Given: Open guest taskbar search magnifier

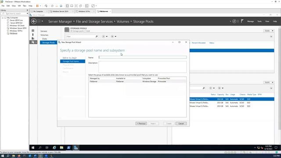Looking at the screenshot, I should (40, 147).
